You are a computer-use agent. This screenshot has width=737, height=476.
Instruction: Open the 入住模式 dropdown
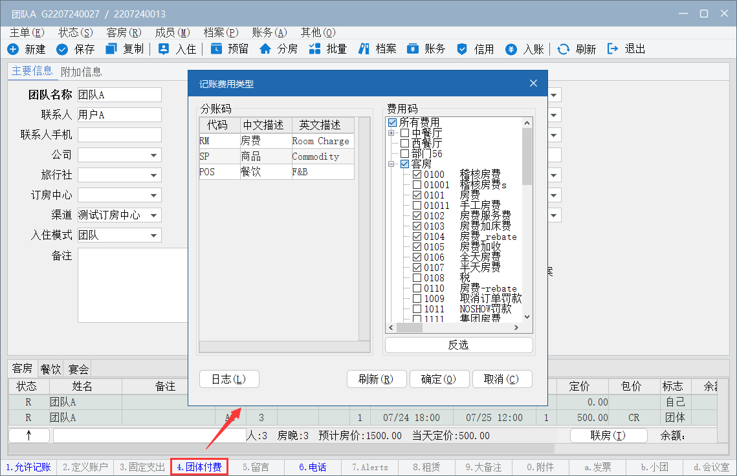[x=154, y=235]
